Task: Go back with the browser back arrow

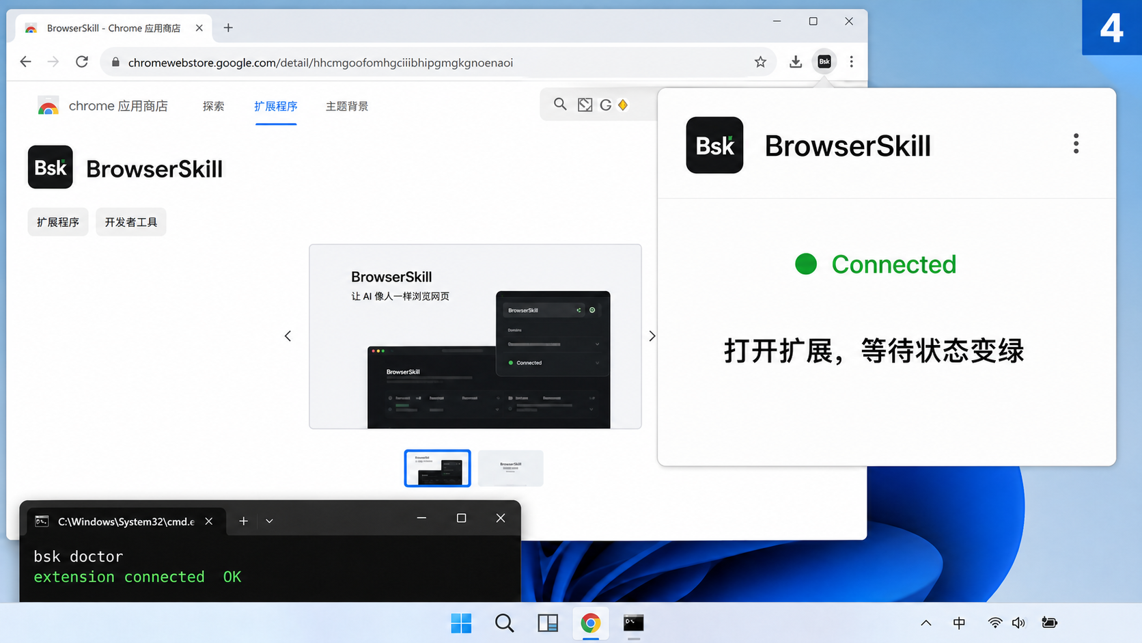Action: 25,62
